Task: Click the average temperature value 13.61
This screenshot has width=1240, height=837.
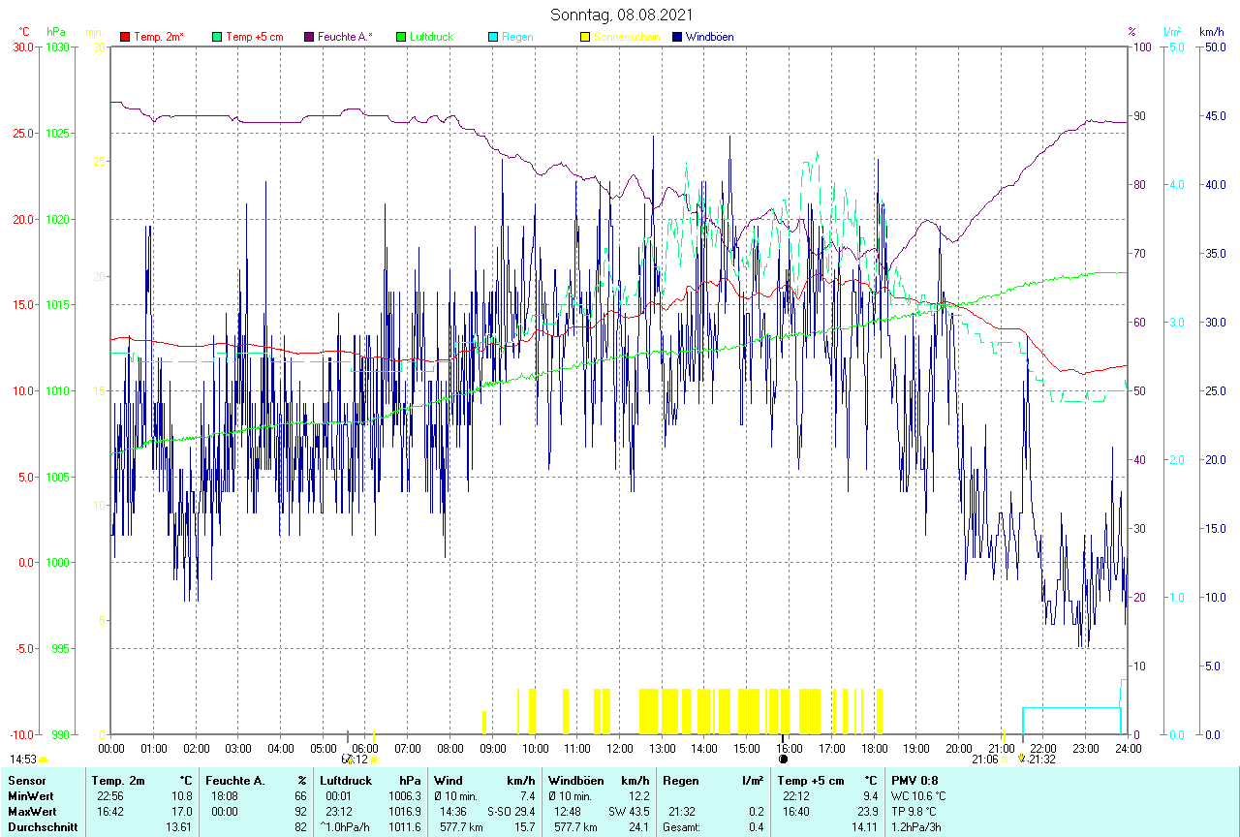Action: [x=179, y=828]
